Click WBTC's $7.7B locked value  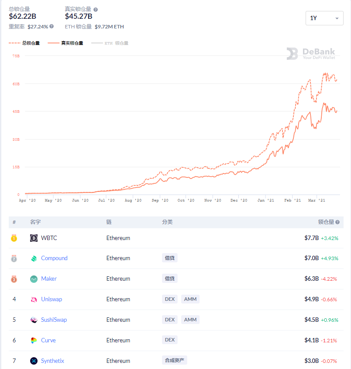(x=312, y=238)
